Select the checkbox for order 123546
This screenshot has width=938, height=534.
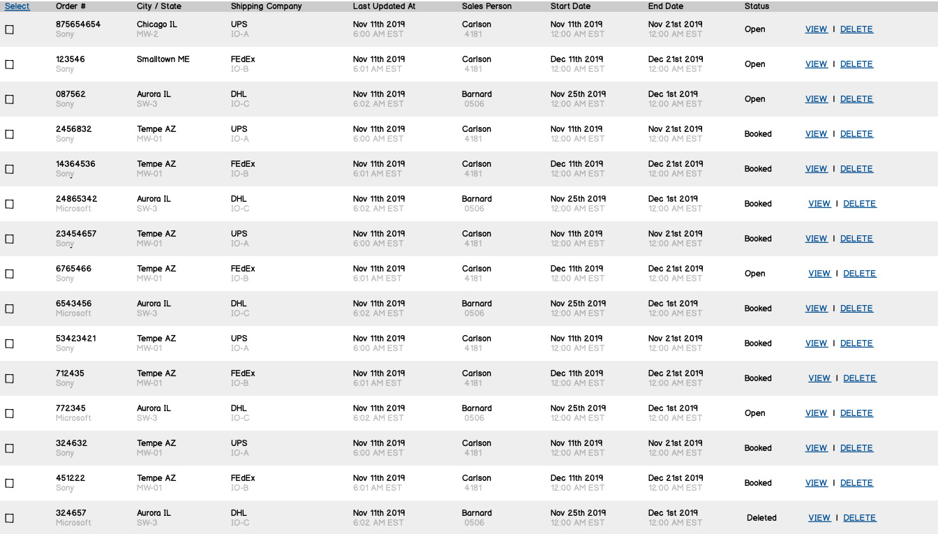tap(10, 64)
